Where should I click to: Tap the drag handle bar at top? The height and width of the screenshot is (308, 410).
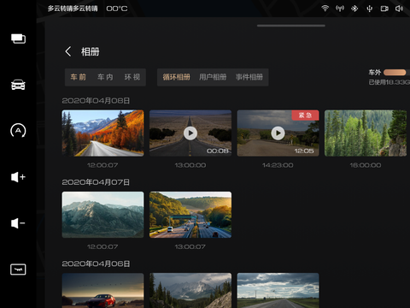pos(290,26)
